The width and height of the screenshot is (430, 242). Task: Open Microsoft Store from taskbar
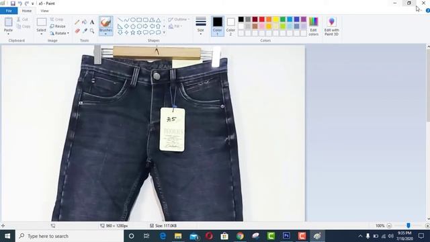point(224,236)
